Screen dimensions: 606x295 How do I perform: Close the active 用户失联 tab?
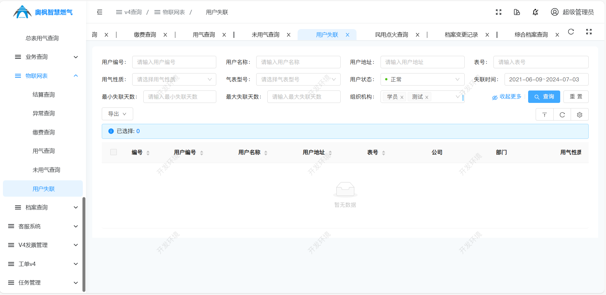pyautogui.click(x=348, y=35)
